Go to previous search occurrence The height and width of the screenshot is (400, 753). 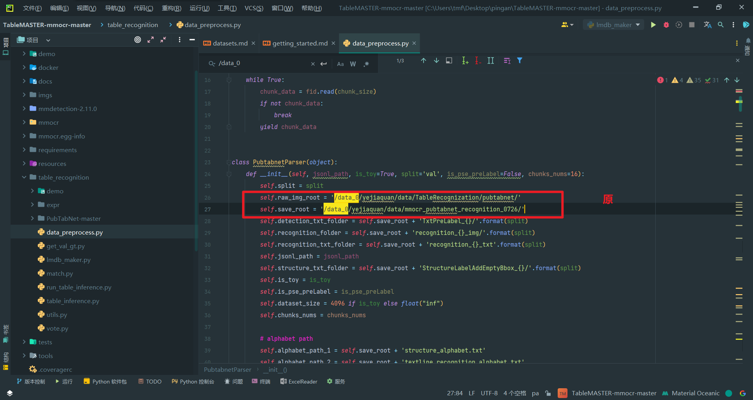(x=424, y=61)
